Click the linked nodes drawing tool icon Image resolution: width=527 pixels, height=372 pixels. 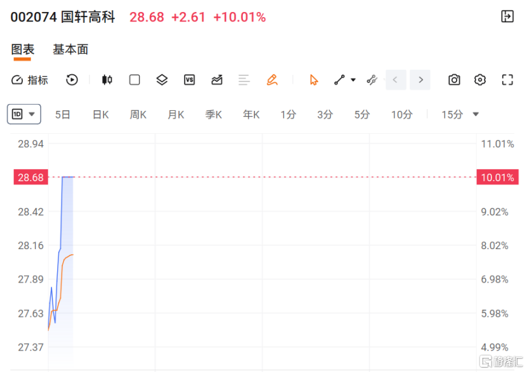pos(372,80)
